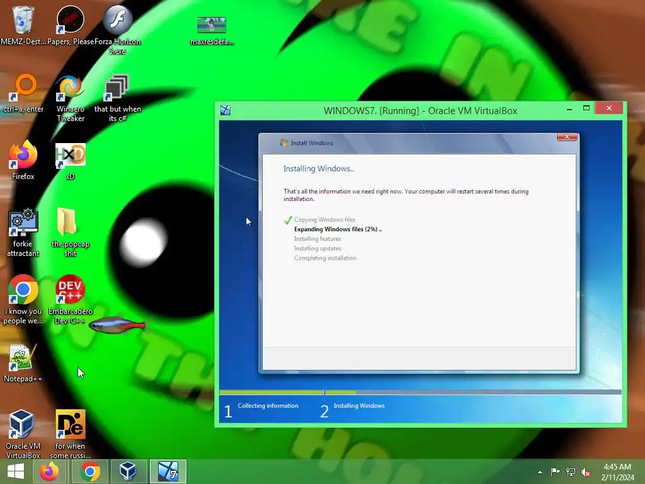Minimize the VirtualBox window

[x=569, y=109]
